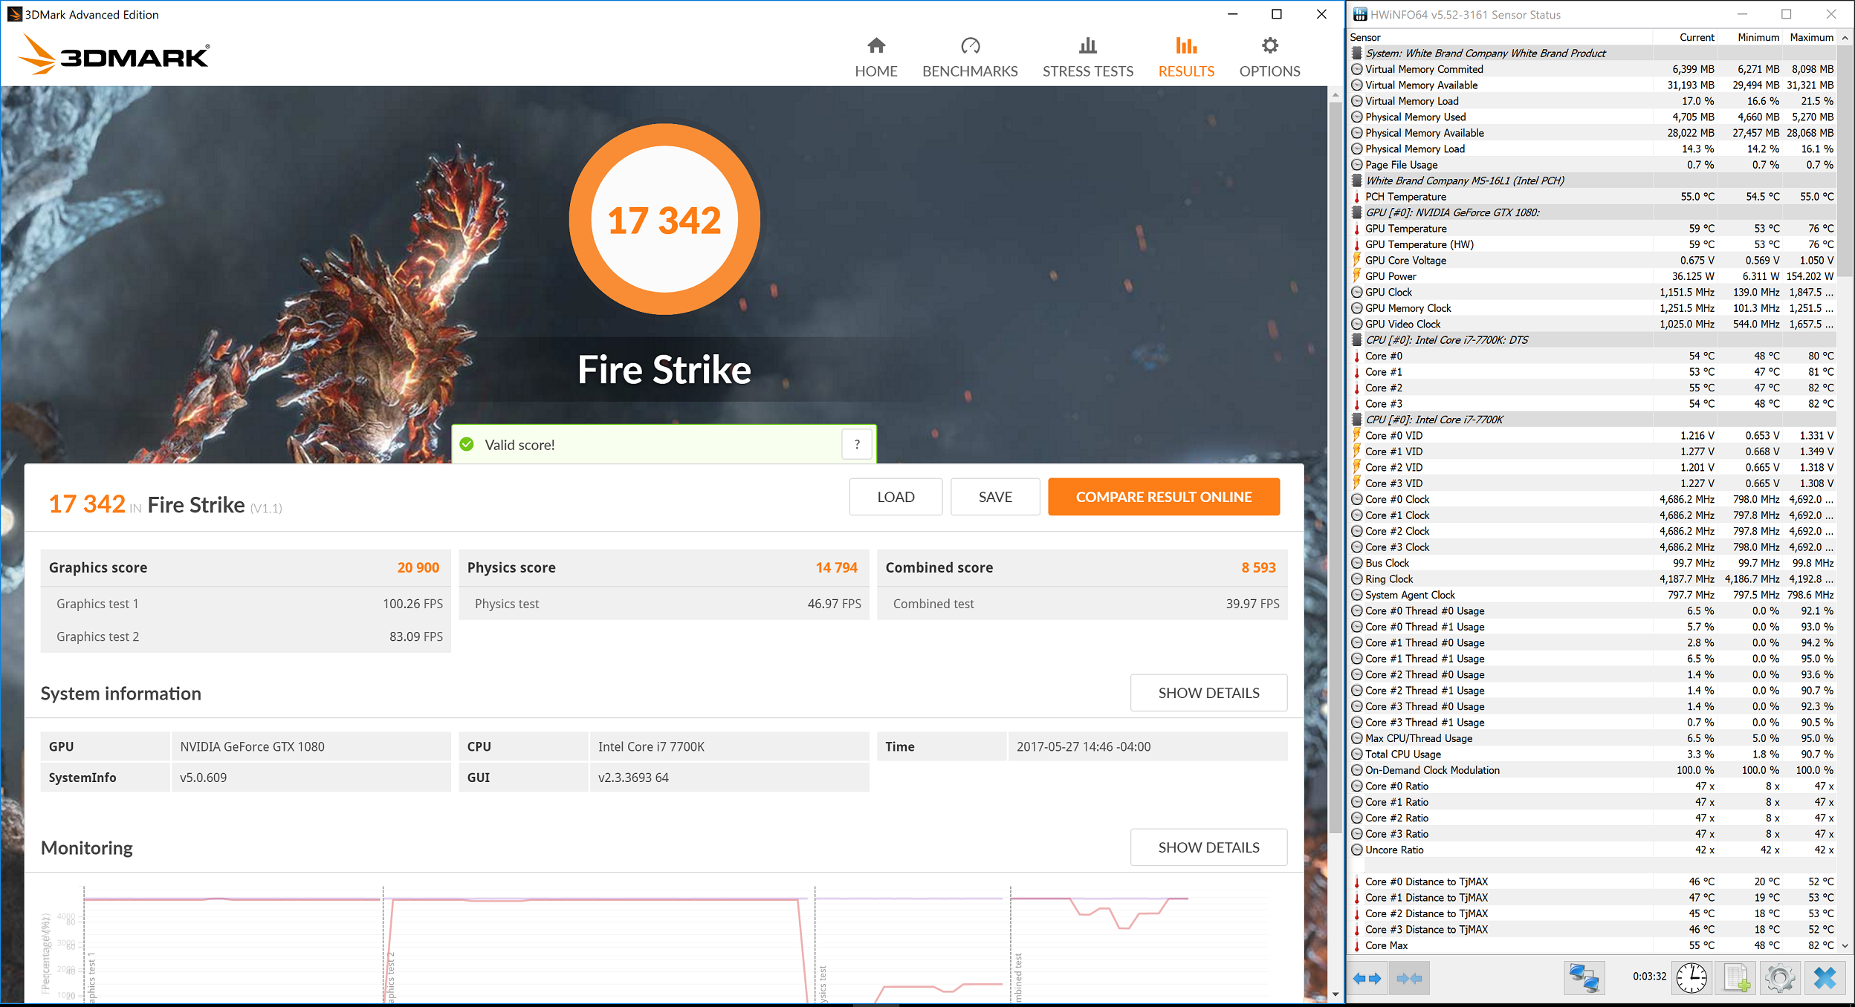The height and width of the screenshot is (1007, 1855).
Task: Click the Valid score question mark icon
Action: coord(857,445)
